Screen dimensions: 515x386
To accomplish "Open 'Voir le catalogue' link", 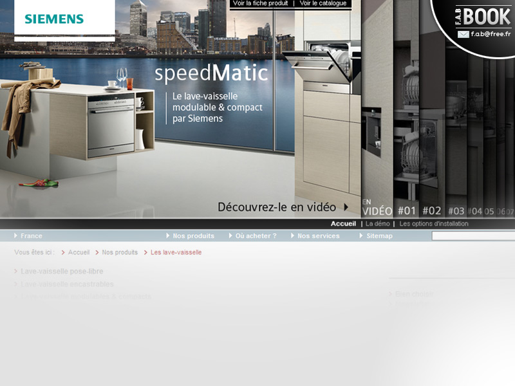I will [323, 3].
